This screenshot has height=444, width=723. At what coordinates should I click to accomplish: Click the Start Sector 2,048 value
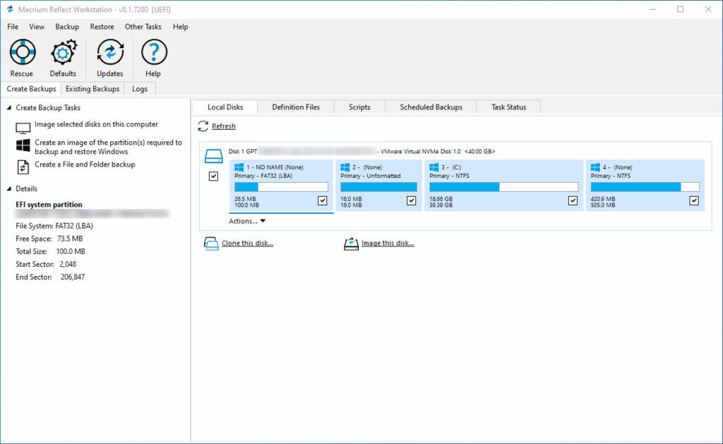[x=68, y=264]
